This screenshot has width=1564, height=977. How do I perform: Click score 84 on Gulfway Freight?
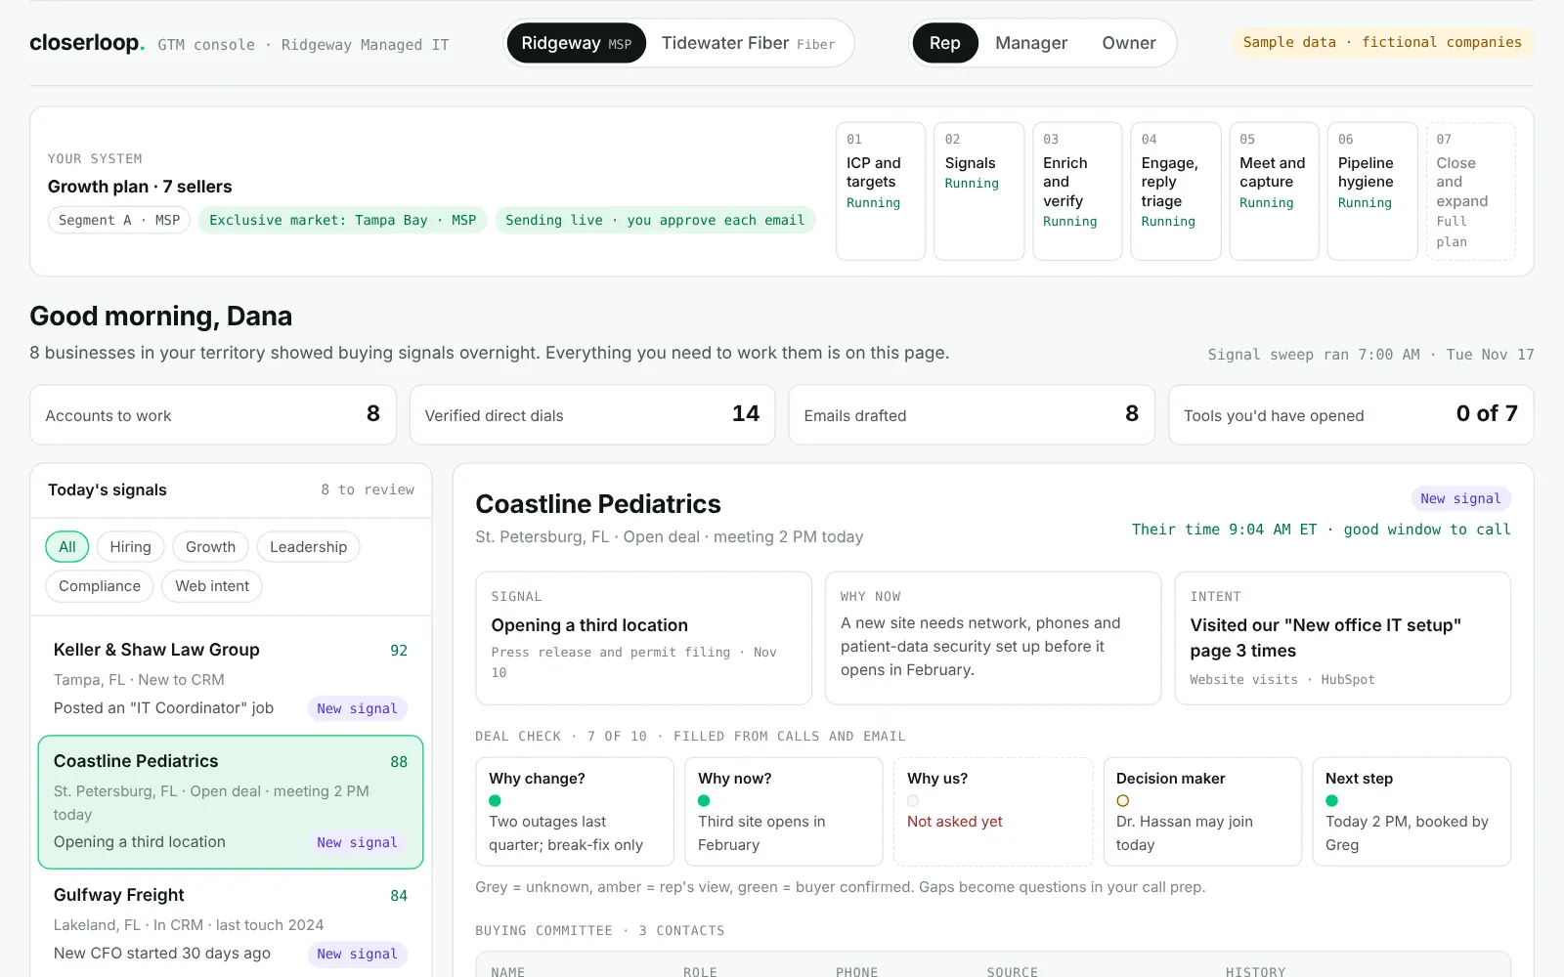point(399,896)
